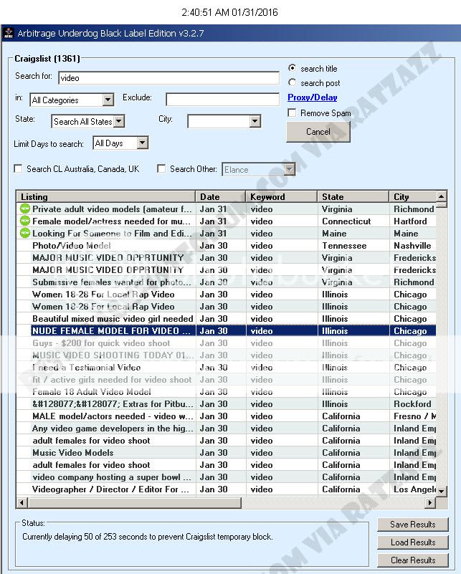Click the Load Results button

click(413, 542)
